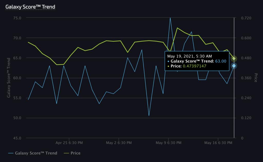Select the Apr 25 6:30 PM axis label
Screen dimensions: 263x162
point(69,143)
